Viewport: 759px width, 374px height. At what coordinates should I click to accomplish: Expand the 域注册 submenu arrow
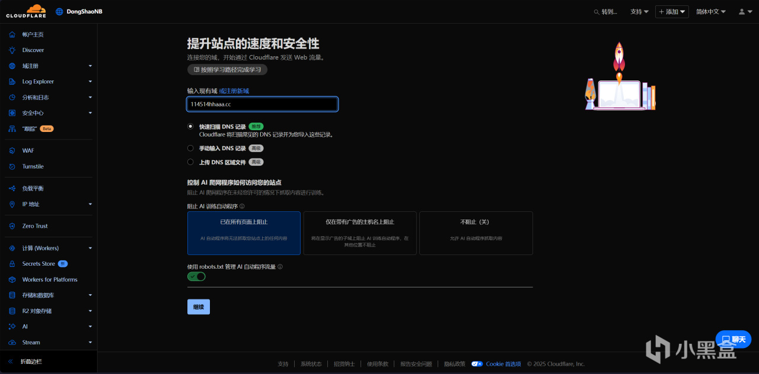click(90, 66)
